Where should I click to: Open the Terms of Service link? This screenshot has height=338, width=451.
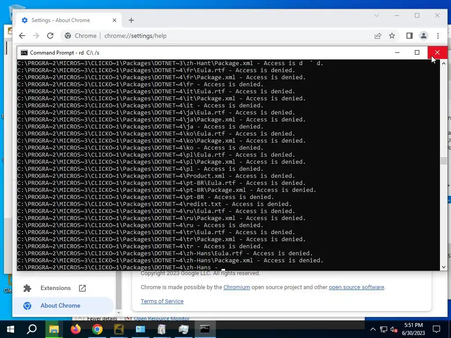click(162, 301)
